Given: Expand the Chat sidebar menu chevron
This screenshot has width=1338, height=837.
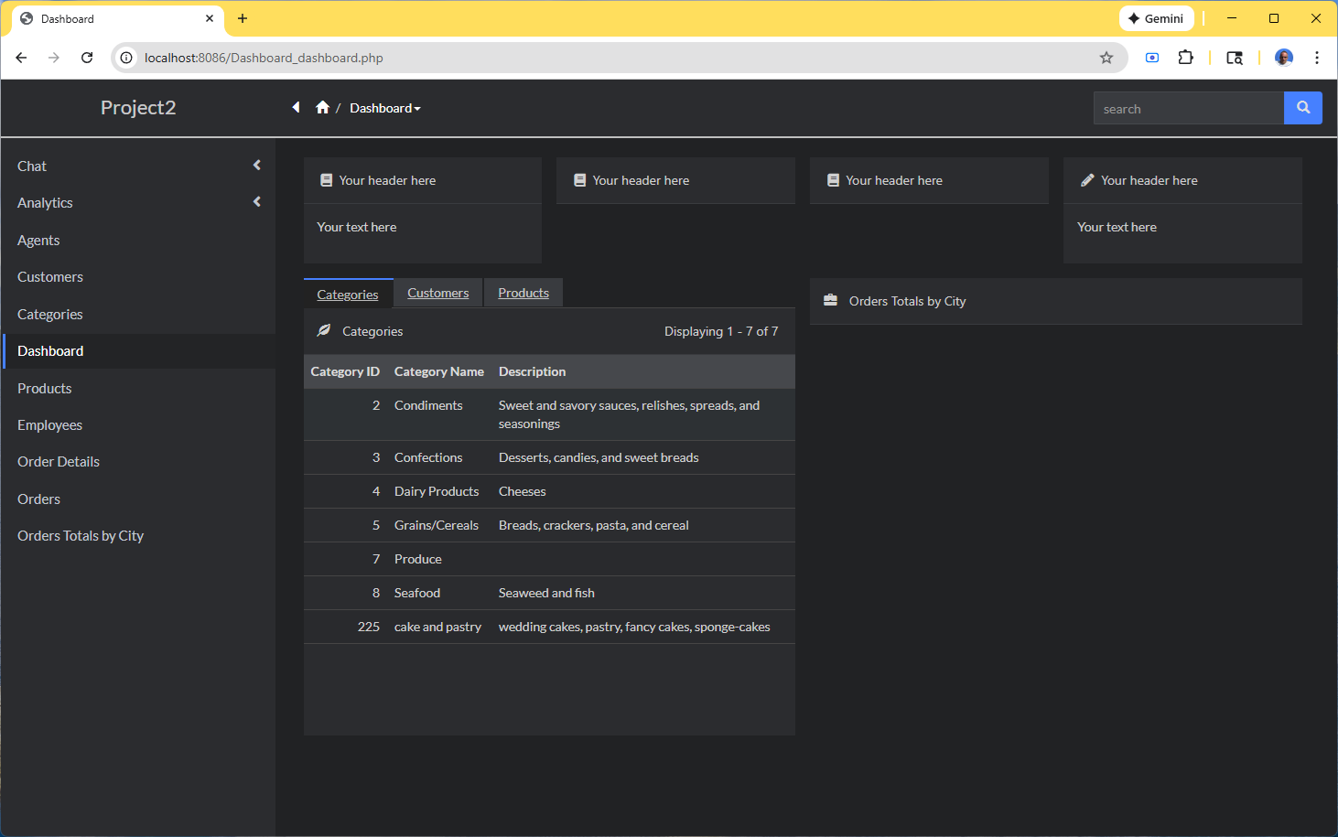Looking at the screenshot, I should pos(257,166).
